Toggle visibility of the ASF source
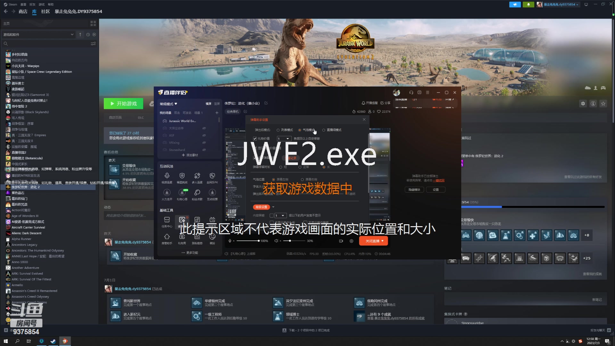Image resolution: width=615 pixels, height=346 pixels. [x=204, y=136]
